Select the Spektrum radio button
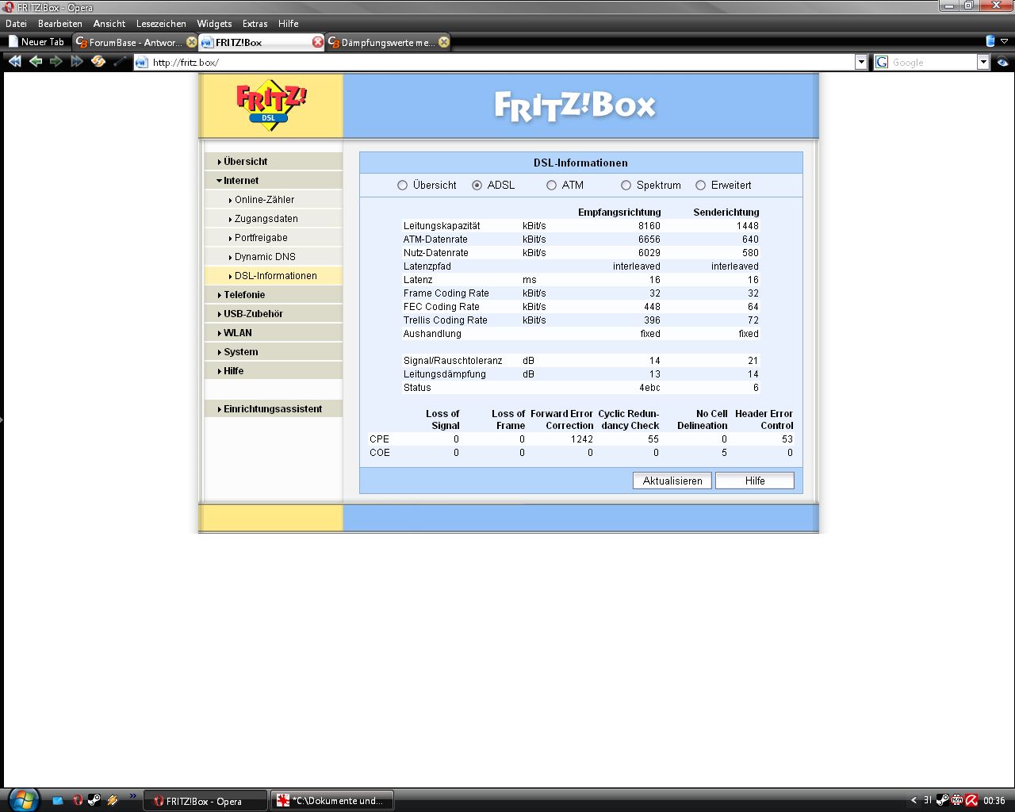The width and height of the screenshot is (1015, 812). coord(626,185)
